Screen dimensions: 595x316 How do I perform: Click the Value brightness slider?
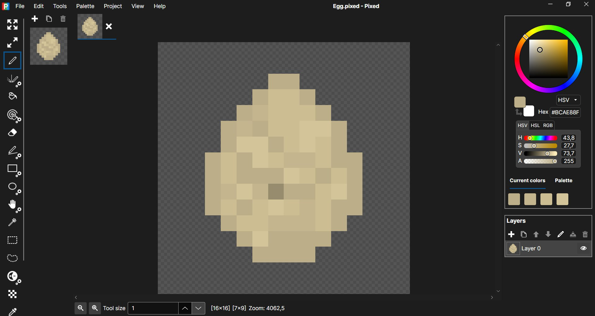tap(540, 153)
